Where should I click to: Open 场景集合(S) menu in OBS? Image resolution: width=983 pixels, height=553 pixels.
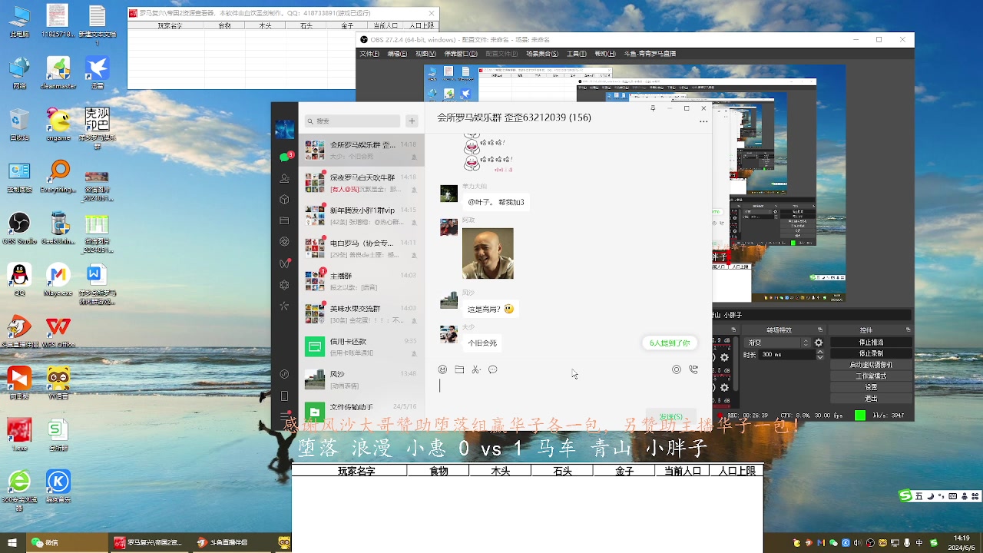click(x=542, y=54)
